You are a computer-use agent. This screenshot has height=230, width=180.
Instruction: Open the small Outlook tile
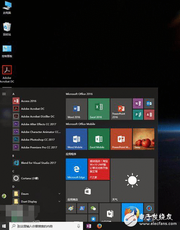[149, 103]
